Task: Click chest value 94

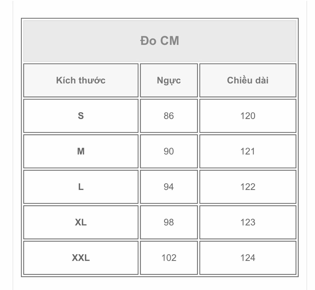Action: point(169,187)
